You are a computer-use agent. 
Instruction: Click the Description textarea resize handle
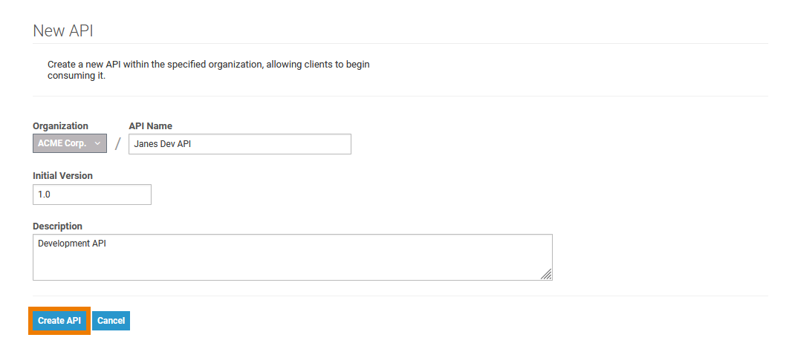(546, 275)
